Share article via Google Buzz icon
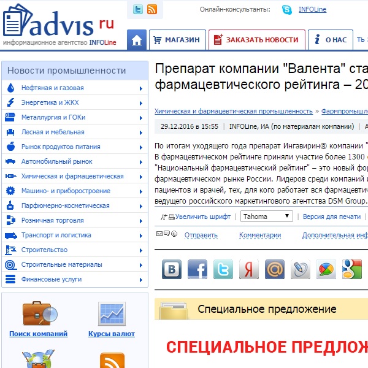368x368 pixels. (x=326, y=269)
